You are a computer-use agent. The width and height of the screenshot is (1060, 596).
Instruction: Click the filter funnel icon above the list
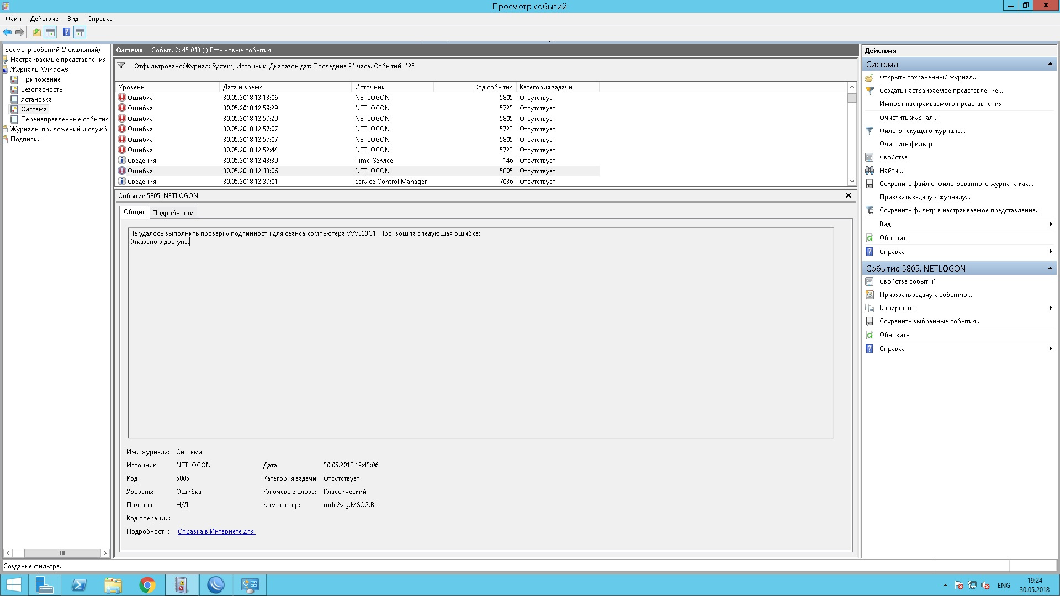(121, 66)
